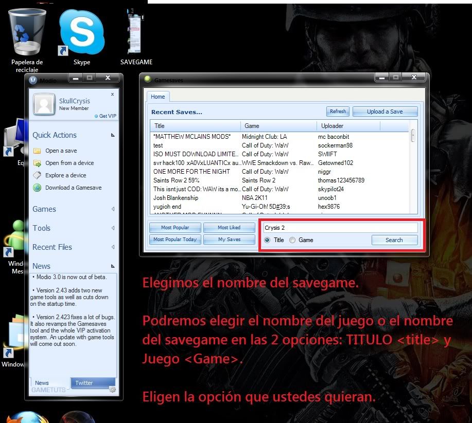The image size is (472, 423).
Task: Click Download a Gamesave quick action
Action: (x=74, y=188)
